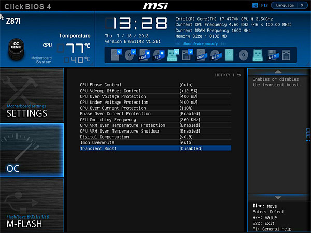Open CPU Phase Control Auto value
This screenshot has width=311, height=233.
pyautogui.click(x=186, y=85)
